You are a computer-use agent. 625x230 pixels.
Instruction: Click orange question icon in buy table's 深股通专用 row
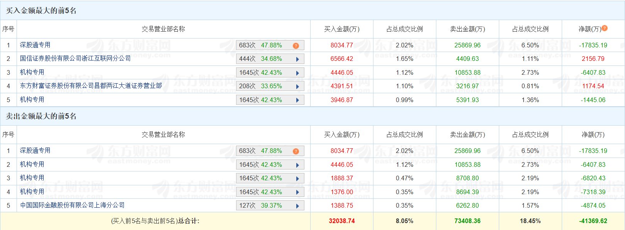(x=296, y=45)
